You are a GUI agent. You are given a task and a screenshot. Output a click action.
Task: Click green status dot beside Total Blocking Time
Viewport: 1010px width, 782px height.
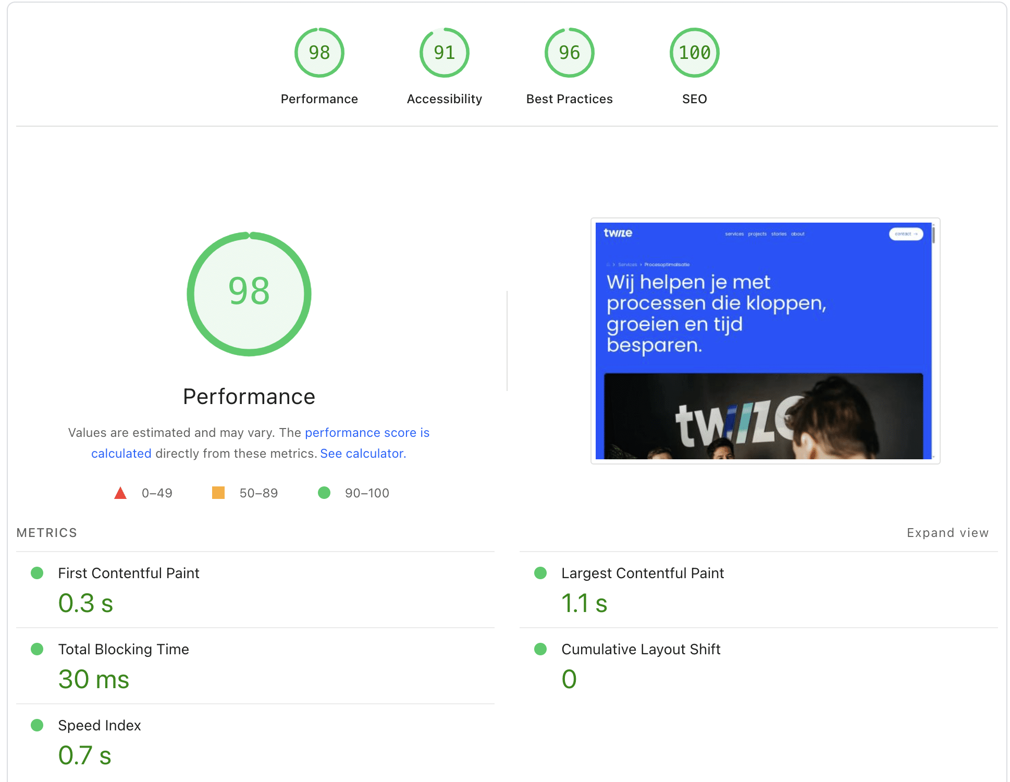coord(37,649)
